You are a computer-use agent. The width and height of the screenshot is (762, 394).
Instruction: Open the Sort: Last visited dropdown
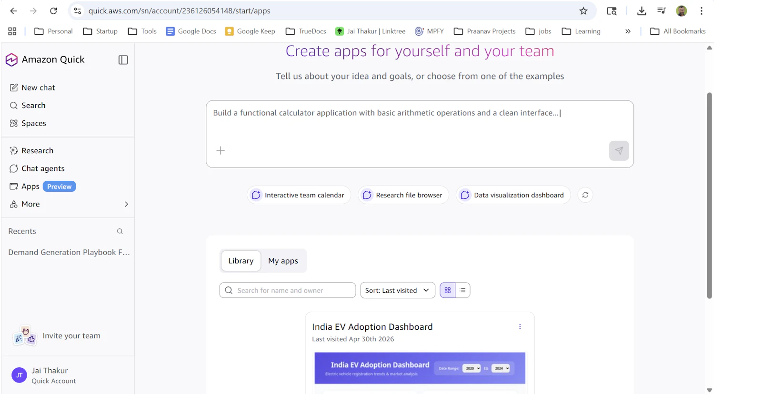[x=398, y=290]
